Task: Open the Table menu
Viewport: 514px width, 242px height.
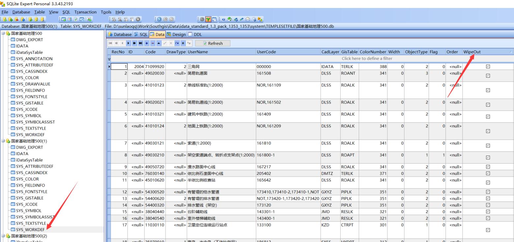Action: (40, 12)
